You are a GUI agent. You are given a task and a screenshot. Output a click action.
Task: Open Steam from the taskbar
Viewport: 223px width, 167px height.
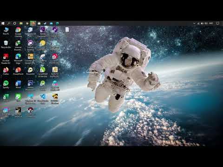tap(45, 23)
